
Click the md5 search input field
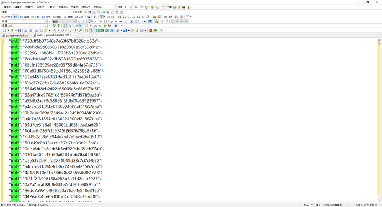26,26
